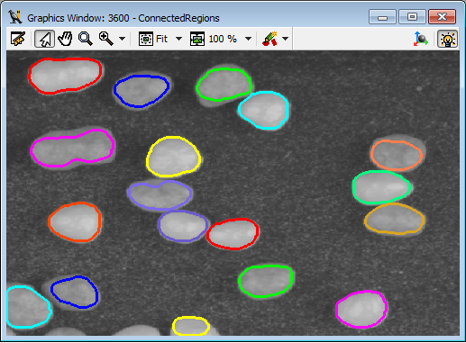Click the HALCON bird title bar icon
Image resolution: width=466 pixels, height=343 pixels.
pos(15,17)
